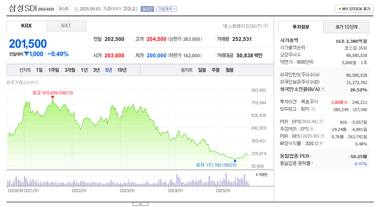Image resolution: width=380 pixels, height=207 pixels.
Task: Show the 5년 line chart
Action: pyautogui.click(x=109, y=70)
